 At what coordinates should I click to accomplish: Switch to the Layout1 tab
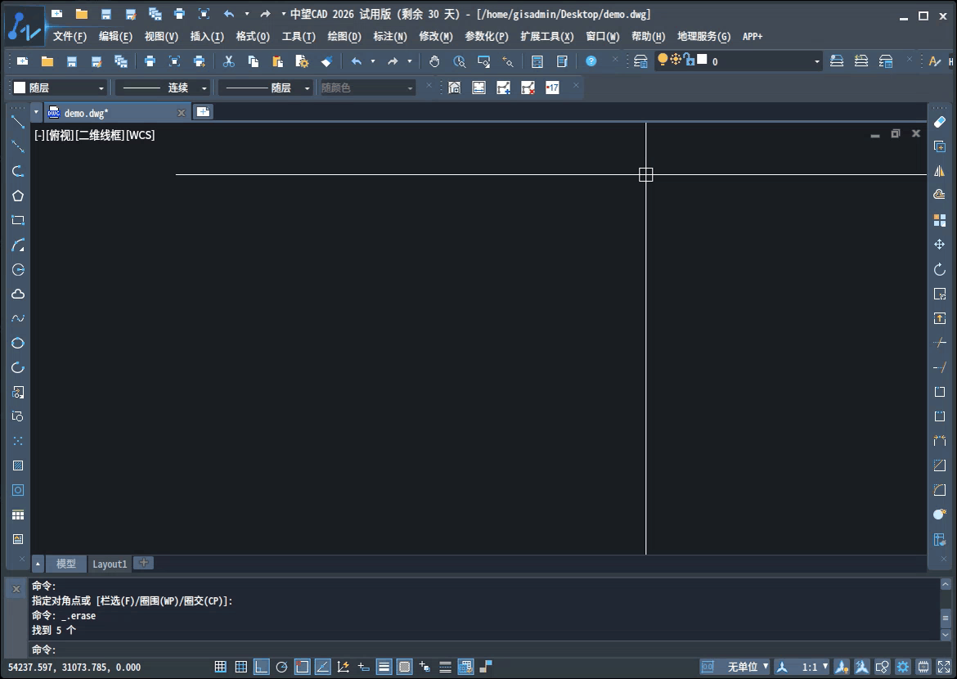(110, 564)
